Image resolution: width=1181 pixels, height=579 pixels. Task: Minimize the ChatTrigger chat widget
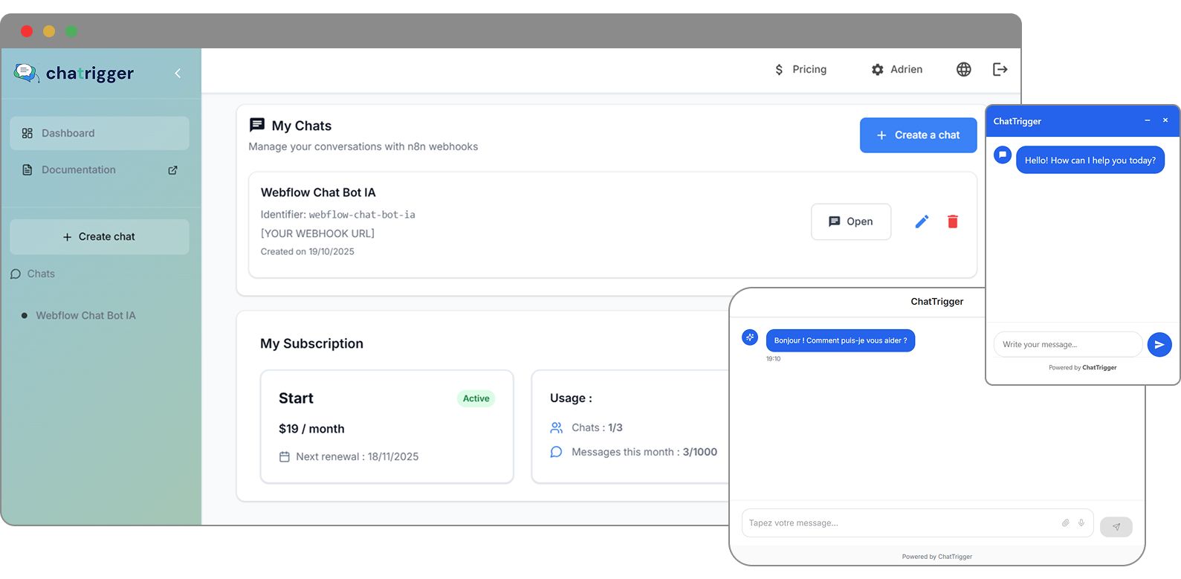[1147, 120]
